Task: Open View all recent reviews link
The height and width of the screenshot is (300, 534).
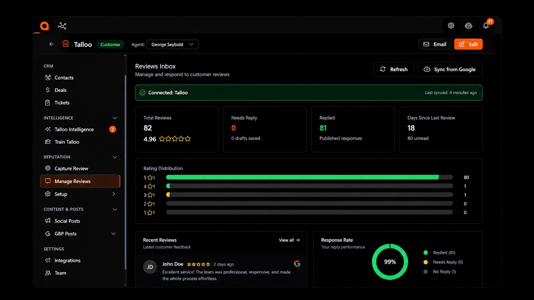Action: coord(289,240)
